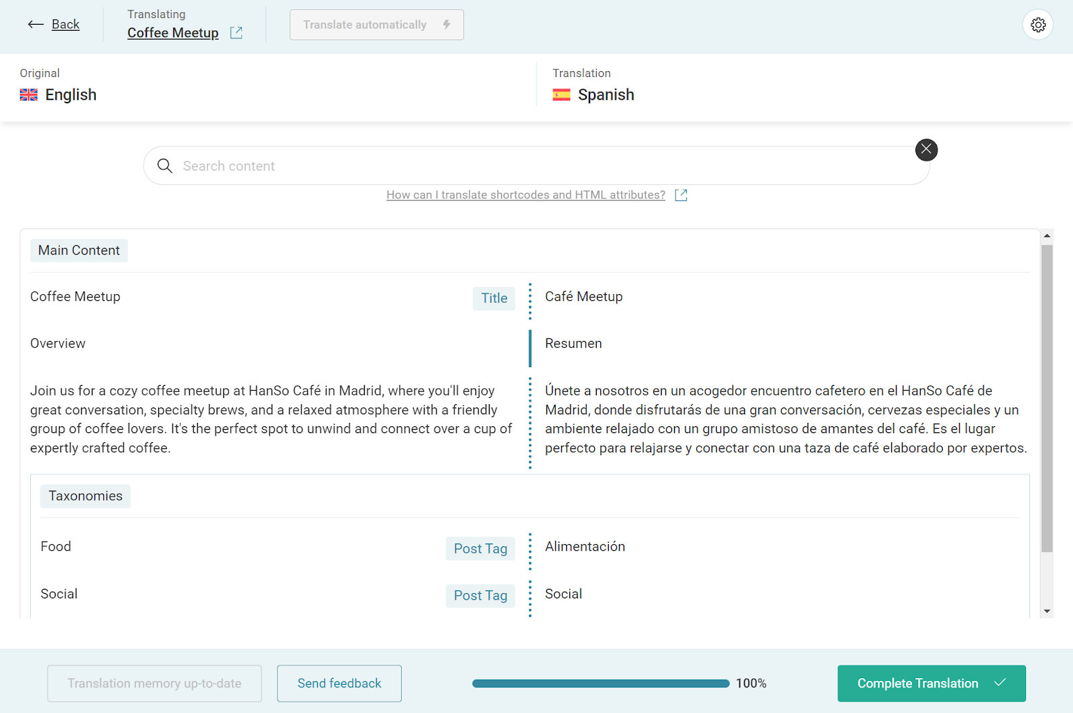Dismiss the search bar with the X

pos(926,149)
